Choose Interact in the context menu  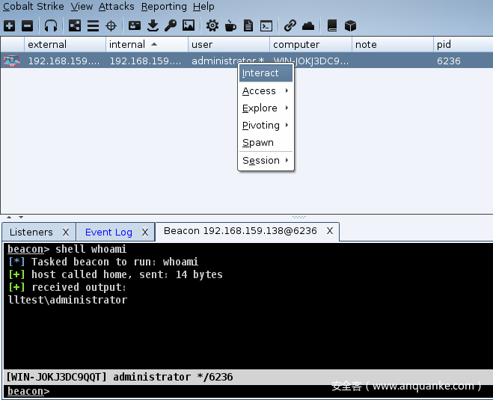pyautogui.click(x=266, y=73)
